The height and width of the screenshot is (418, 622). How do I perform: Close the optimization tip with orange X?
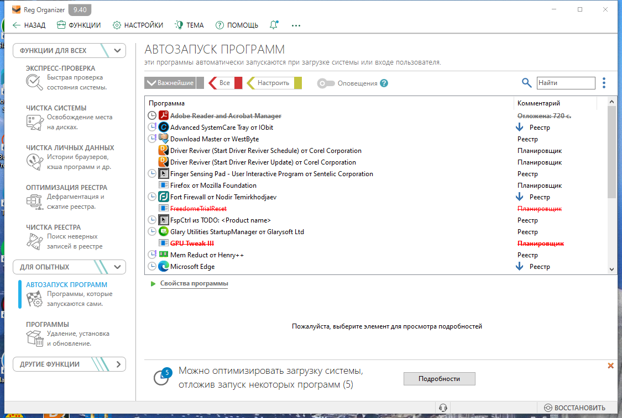[x=610, y=366]
